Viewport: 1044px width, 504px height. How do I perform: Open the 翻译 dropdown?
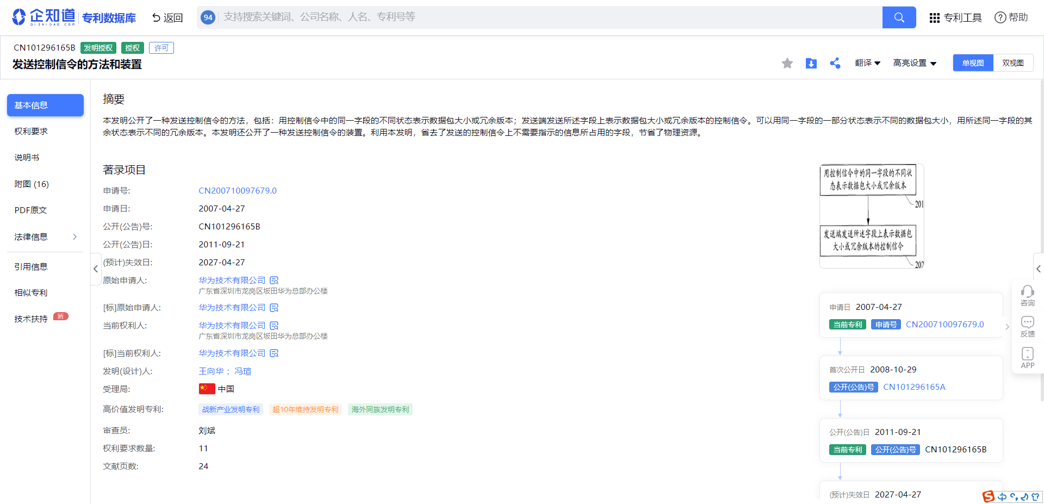point(867,63)
